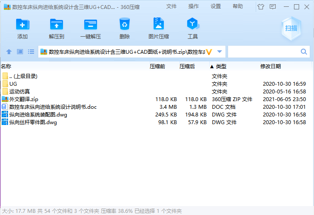
Task: Click the 3.4 MB size value
Action: click(x=168, y=107)
